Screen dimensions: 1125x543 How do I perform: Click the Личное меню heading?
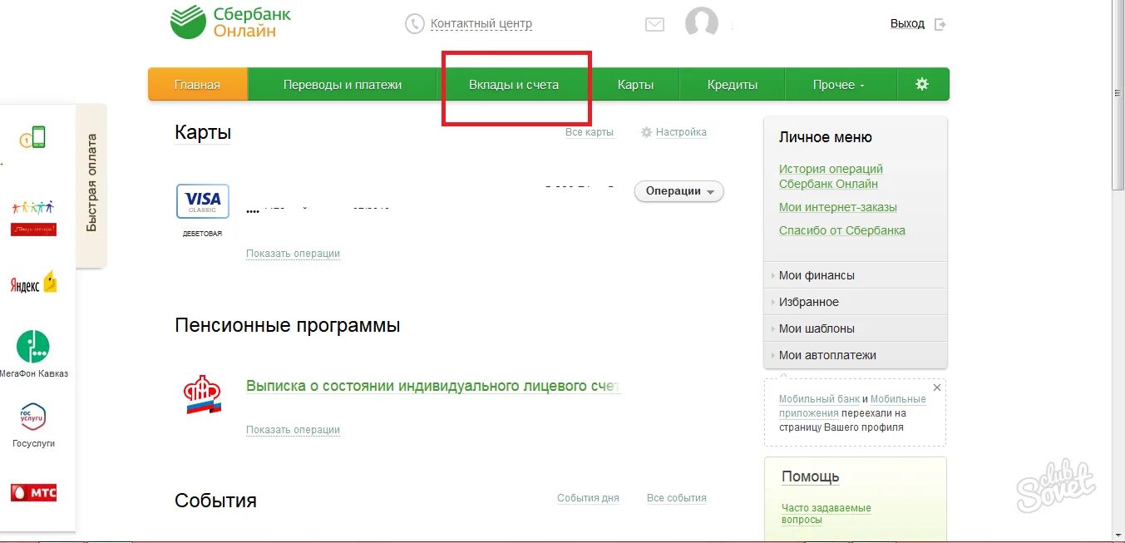pyautogui.click(x=826, y=137)
